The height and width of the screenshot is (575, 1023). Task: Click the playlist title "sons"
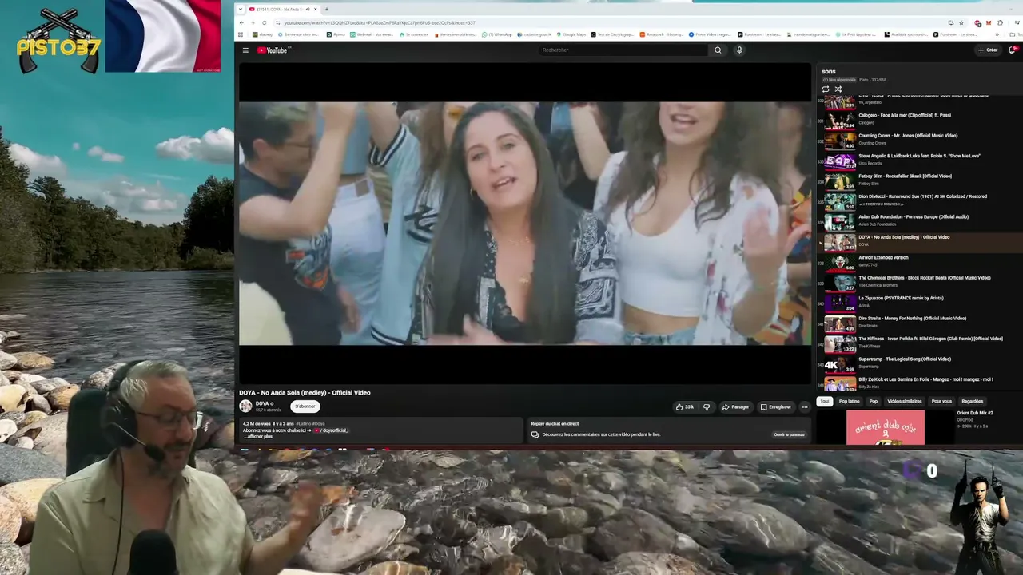point(829,72)
